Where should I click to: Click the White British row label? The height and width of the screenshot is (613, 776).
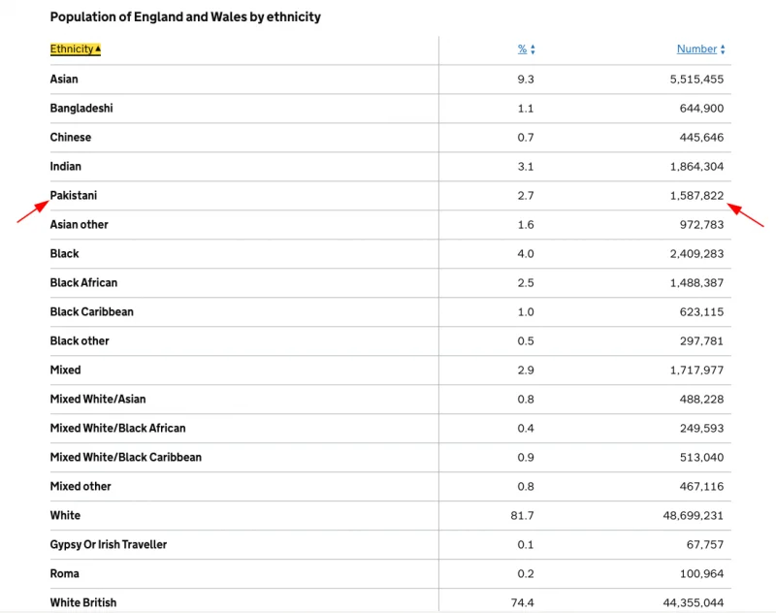tap(83, 602)
